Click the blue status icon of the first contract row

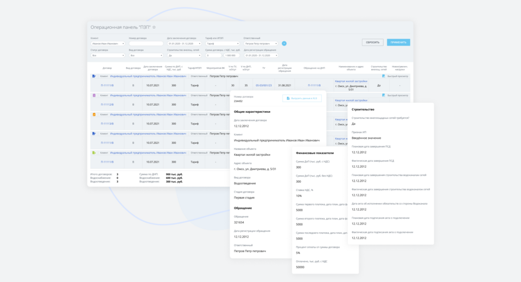click(94, 76)
